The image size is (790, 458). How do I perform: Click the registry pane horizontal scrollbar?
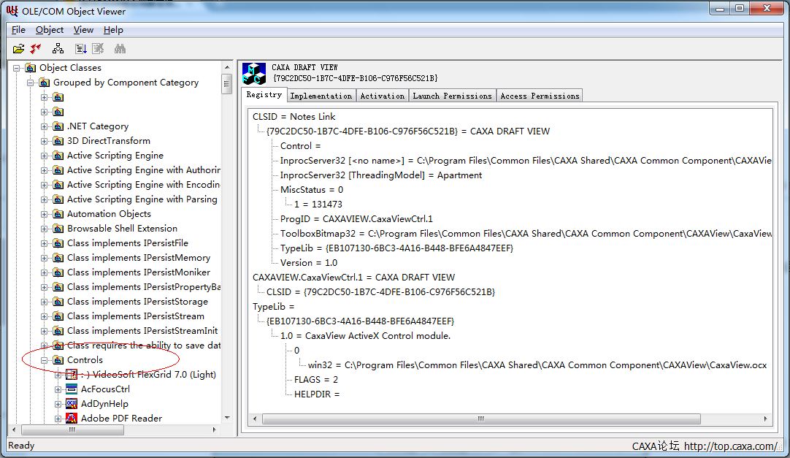pos(480,419)
